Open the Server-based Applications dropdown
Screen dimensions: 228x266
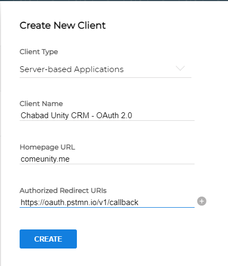(x=106, y=69)
